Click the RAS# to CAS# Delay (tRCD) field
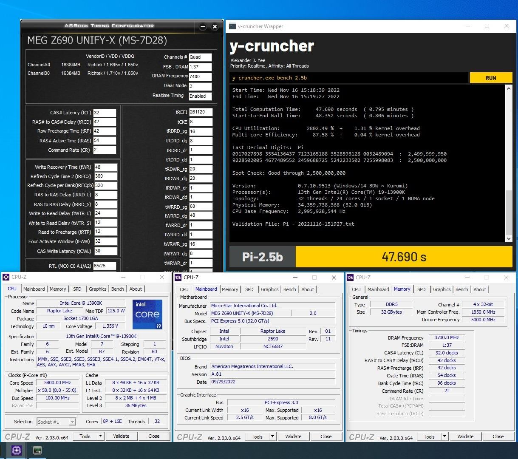 (x=105, y=122)
